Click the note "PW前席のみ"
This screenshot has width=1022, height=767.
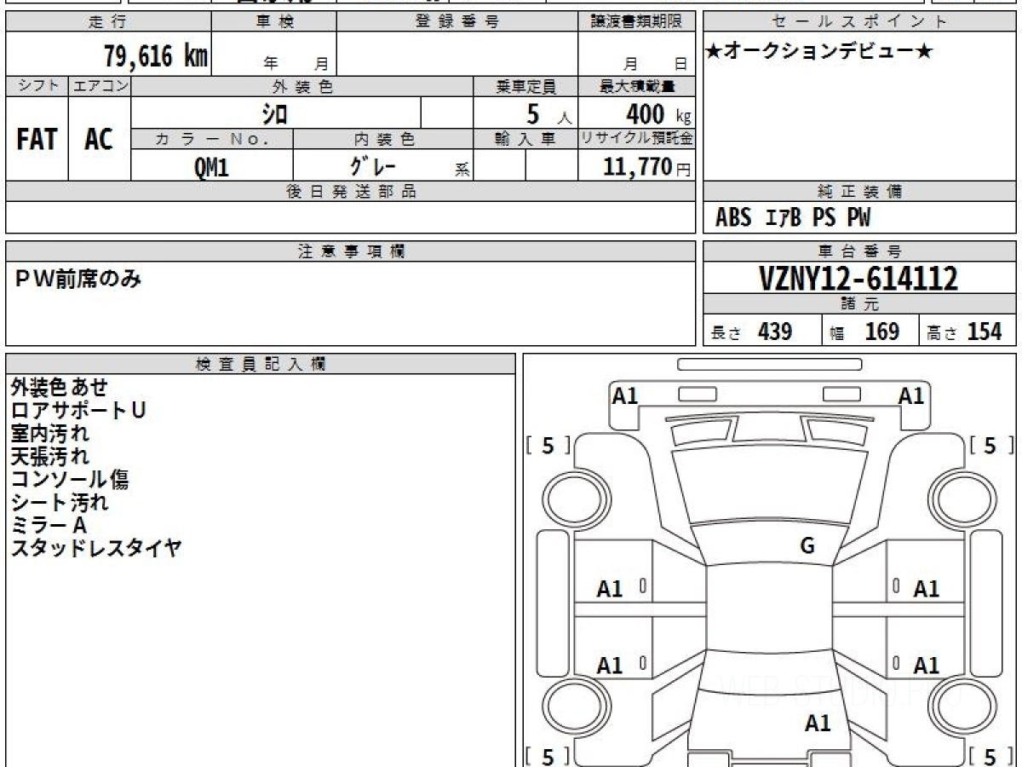[78, 279]
